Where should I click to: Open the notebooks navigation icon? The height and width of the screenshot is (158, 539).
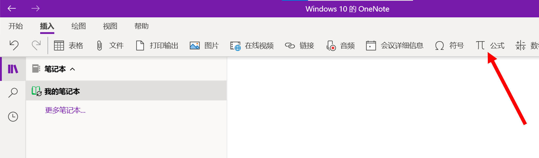pos(13,69)
